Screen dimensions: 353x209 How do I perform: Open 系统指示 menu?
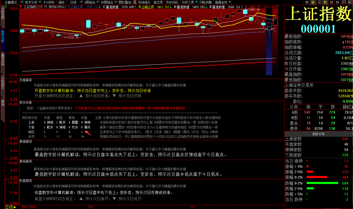[x=144, y=2]
